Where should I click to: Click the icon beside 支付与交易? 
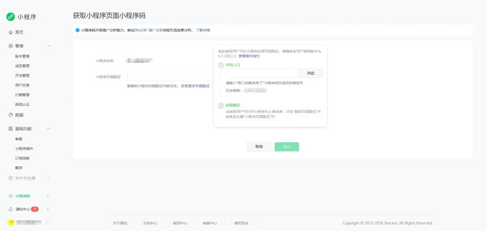point(11,178)
